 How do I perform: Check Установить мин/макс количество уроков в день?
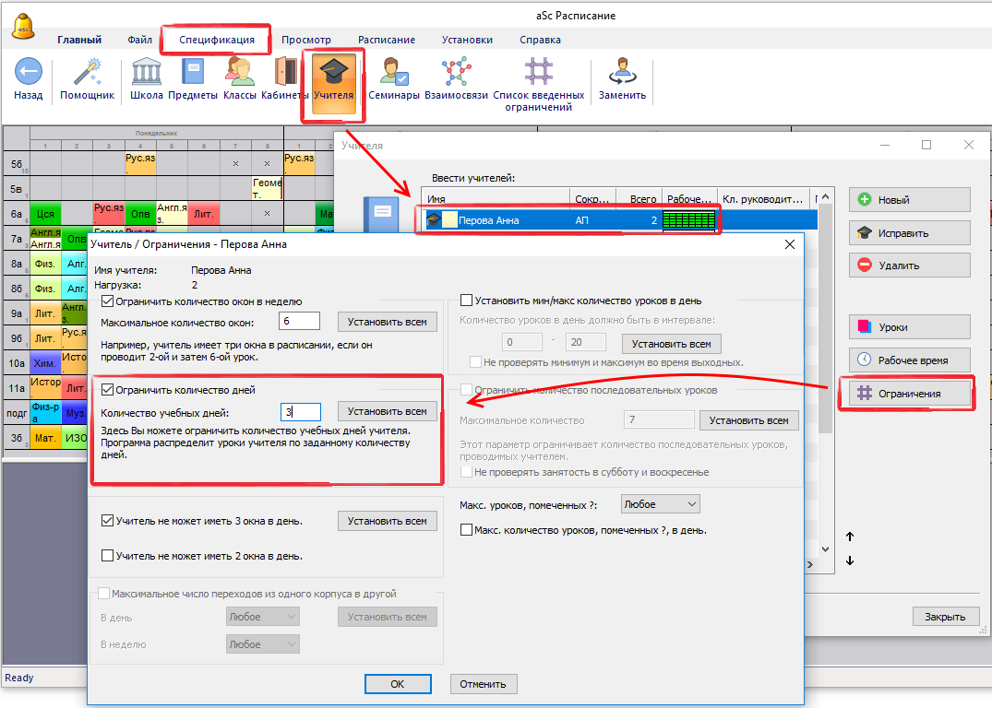pyautogui.click(x=466, y=300)
